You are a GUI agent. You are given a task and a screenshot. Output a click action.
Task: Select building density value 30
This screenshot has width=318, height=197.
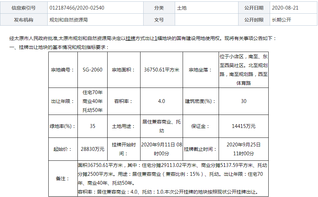[x=244, y=101]
